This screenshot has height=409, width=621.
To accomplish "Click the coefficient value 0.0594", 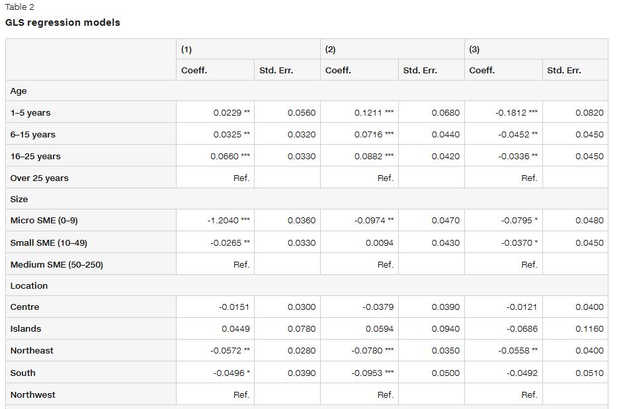I will [380, 328].
